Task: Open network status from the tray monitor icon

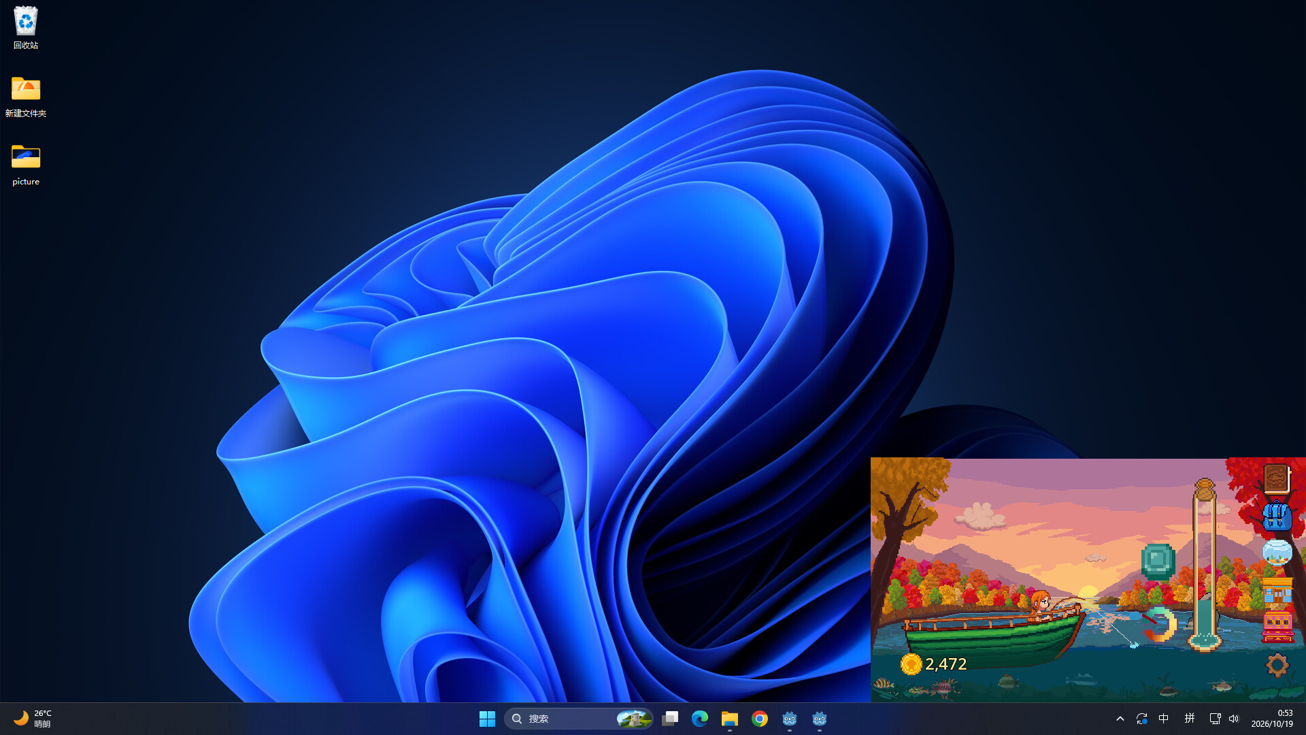Action: point(1215,719)
